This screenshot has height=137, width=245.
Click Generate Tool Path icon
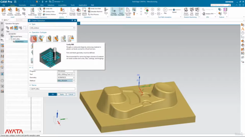tap(72, 12)
